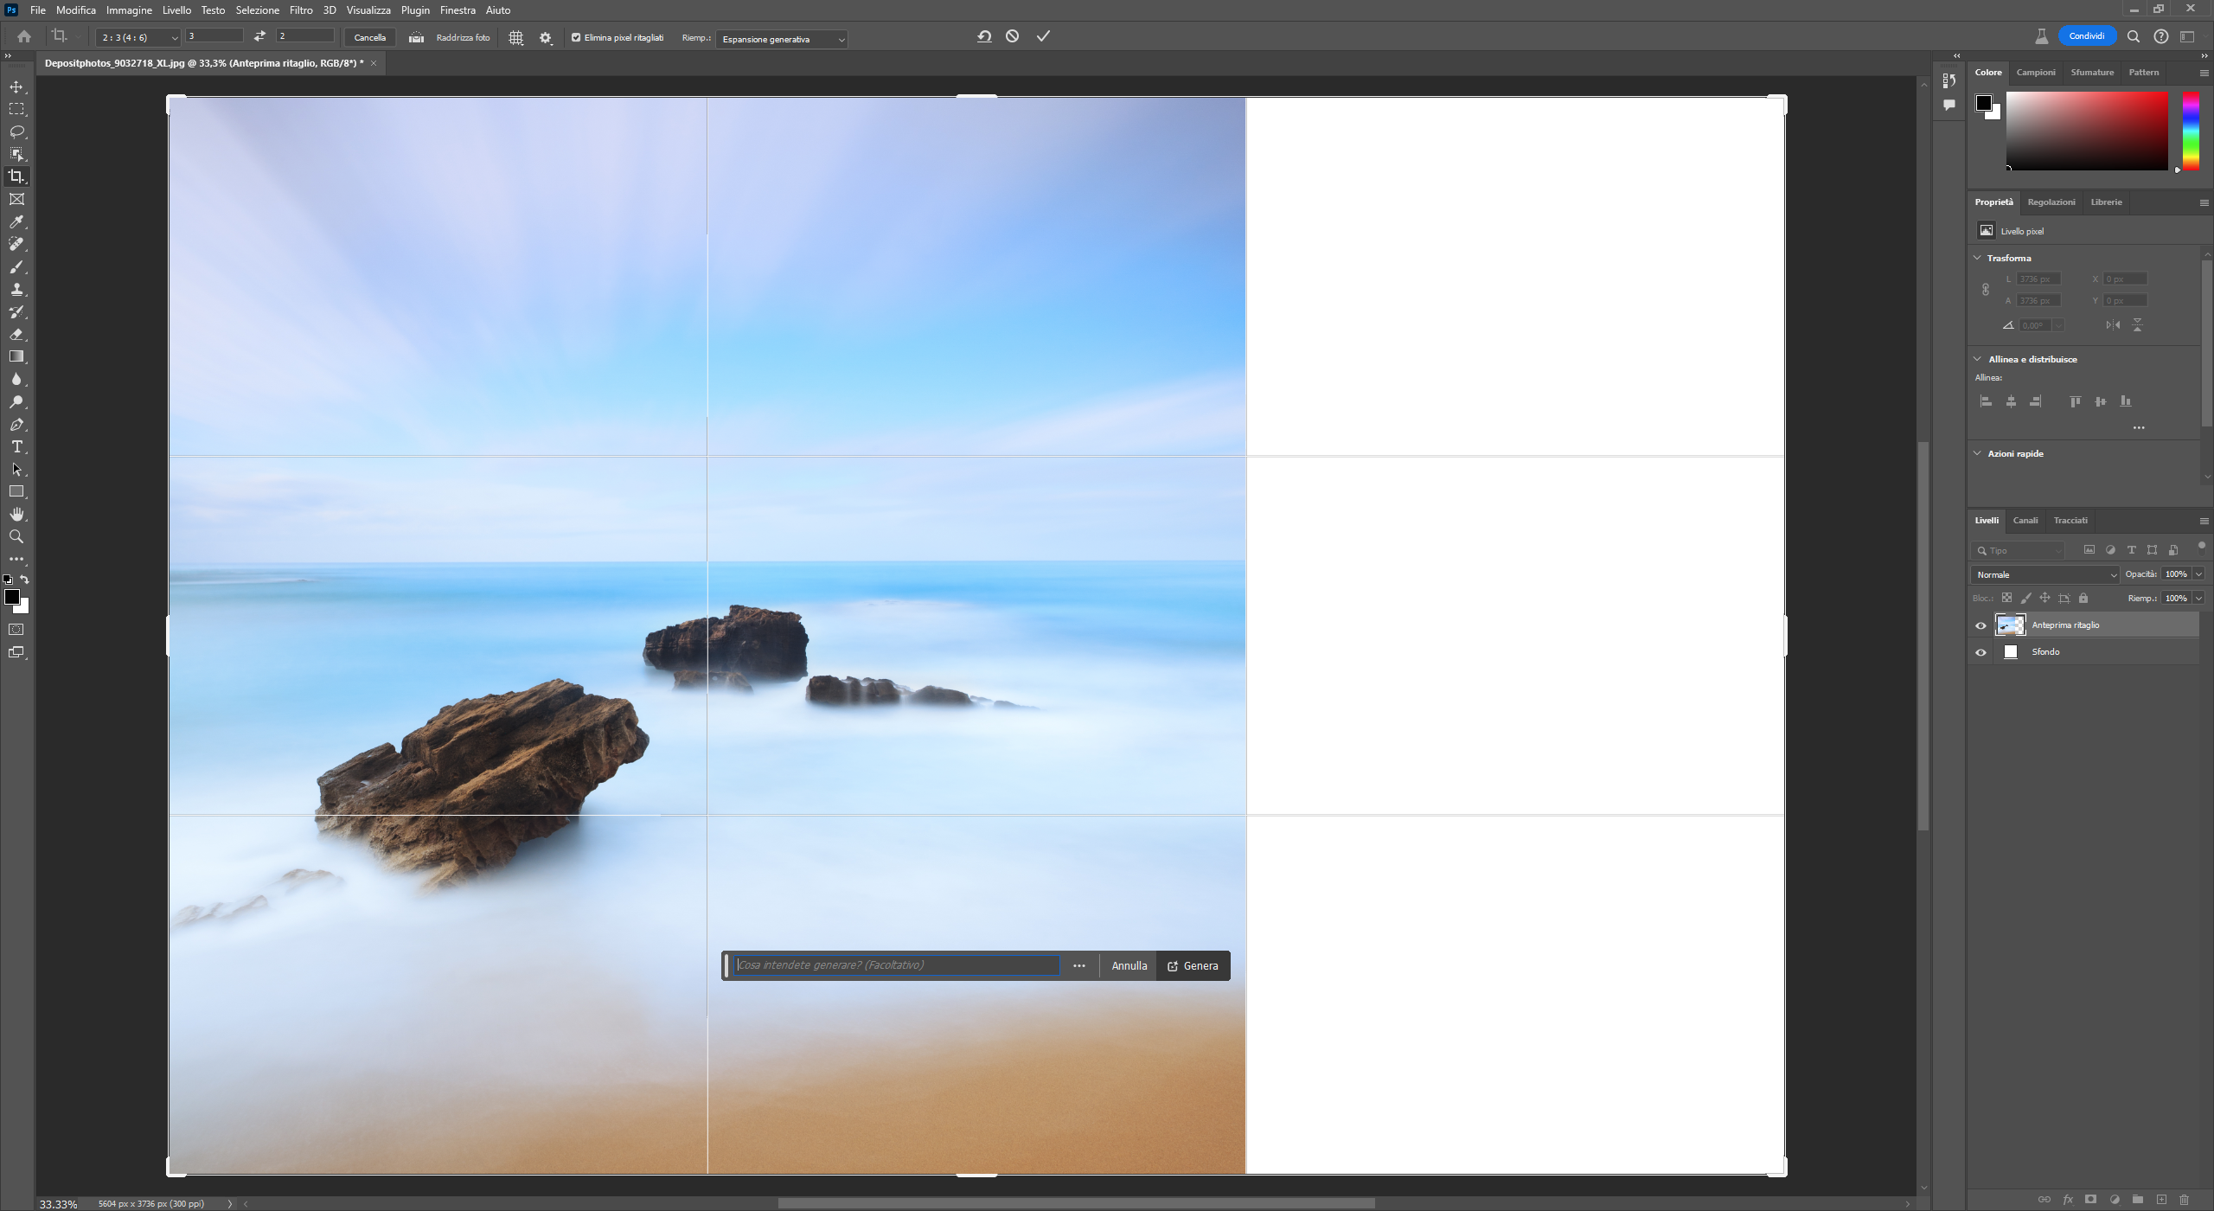The width and height of the screenshot is (2214, 1211).
Task: Click the Annulla button
Action: 1129,966
